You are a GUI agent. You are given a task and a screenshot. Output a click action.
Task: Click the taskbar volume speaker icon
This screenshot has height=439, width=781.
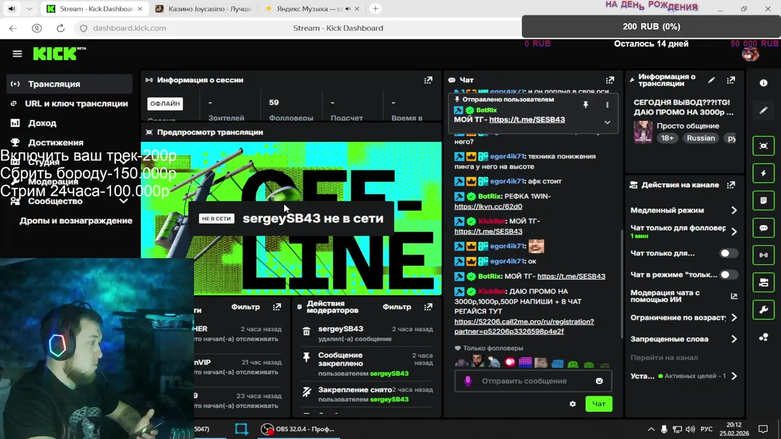[x=690, y=429]
